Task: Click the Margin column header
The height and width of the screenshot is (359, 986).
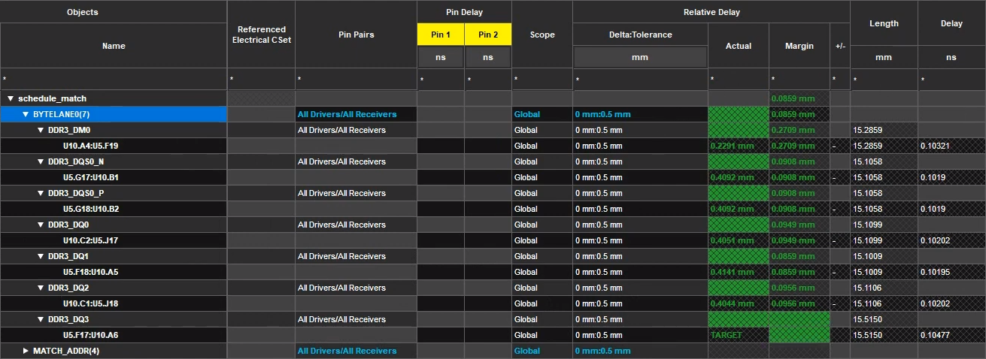Action: pos(799,46)
